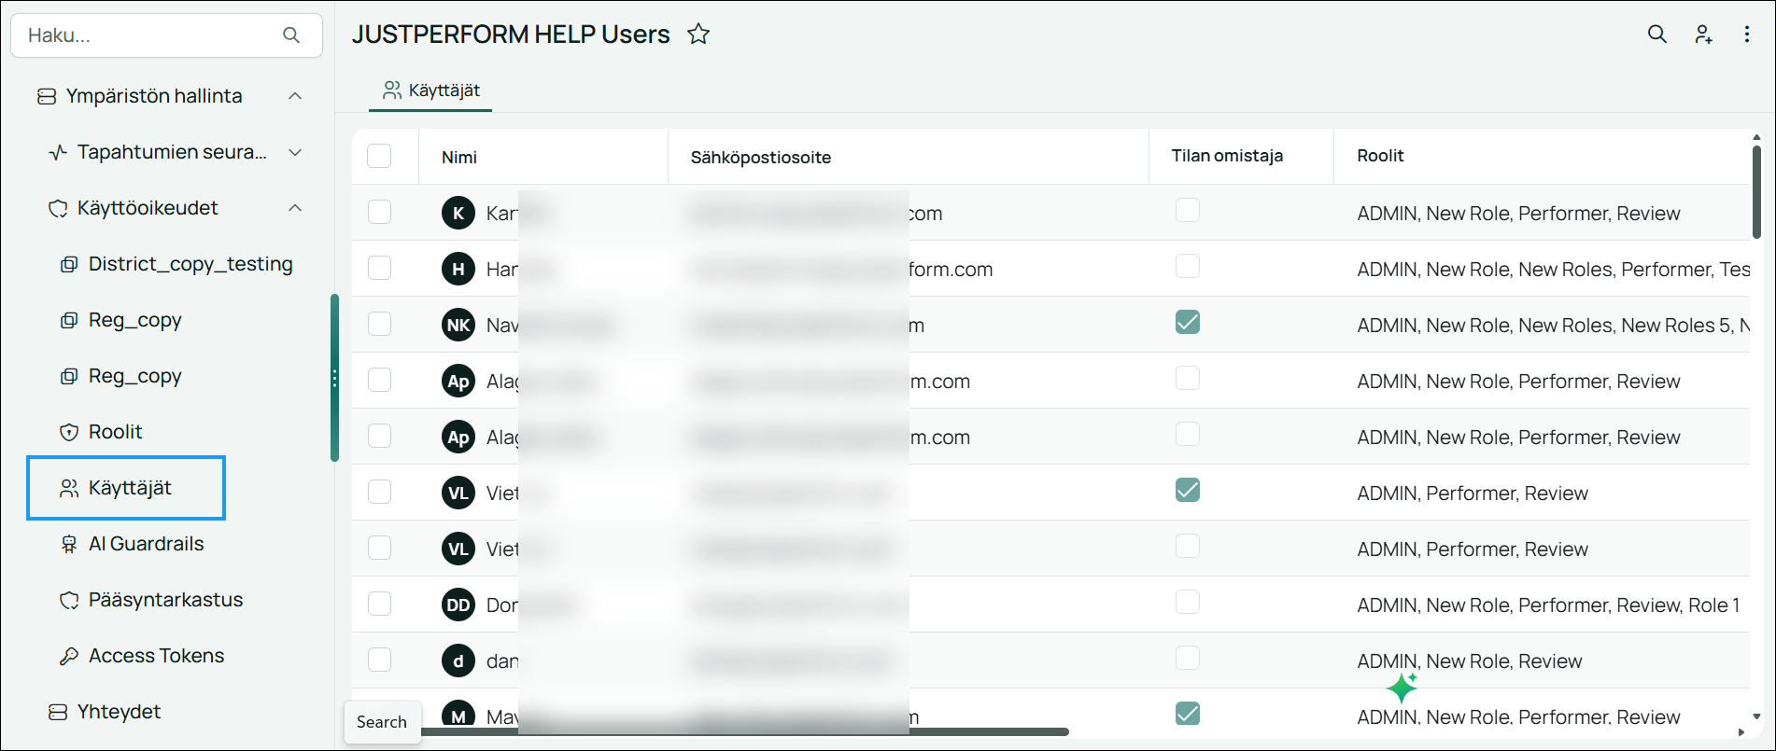
Task: Click the Tilan omistaja column header
Action: 1227,156
